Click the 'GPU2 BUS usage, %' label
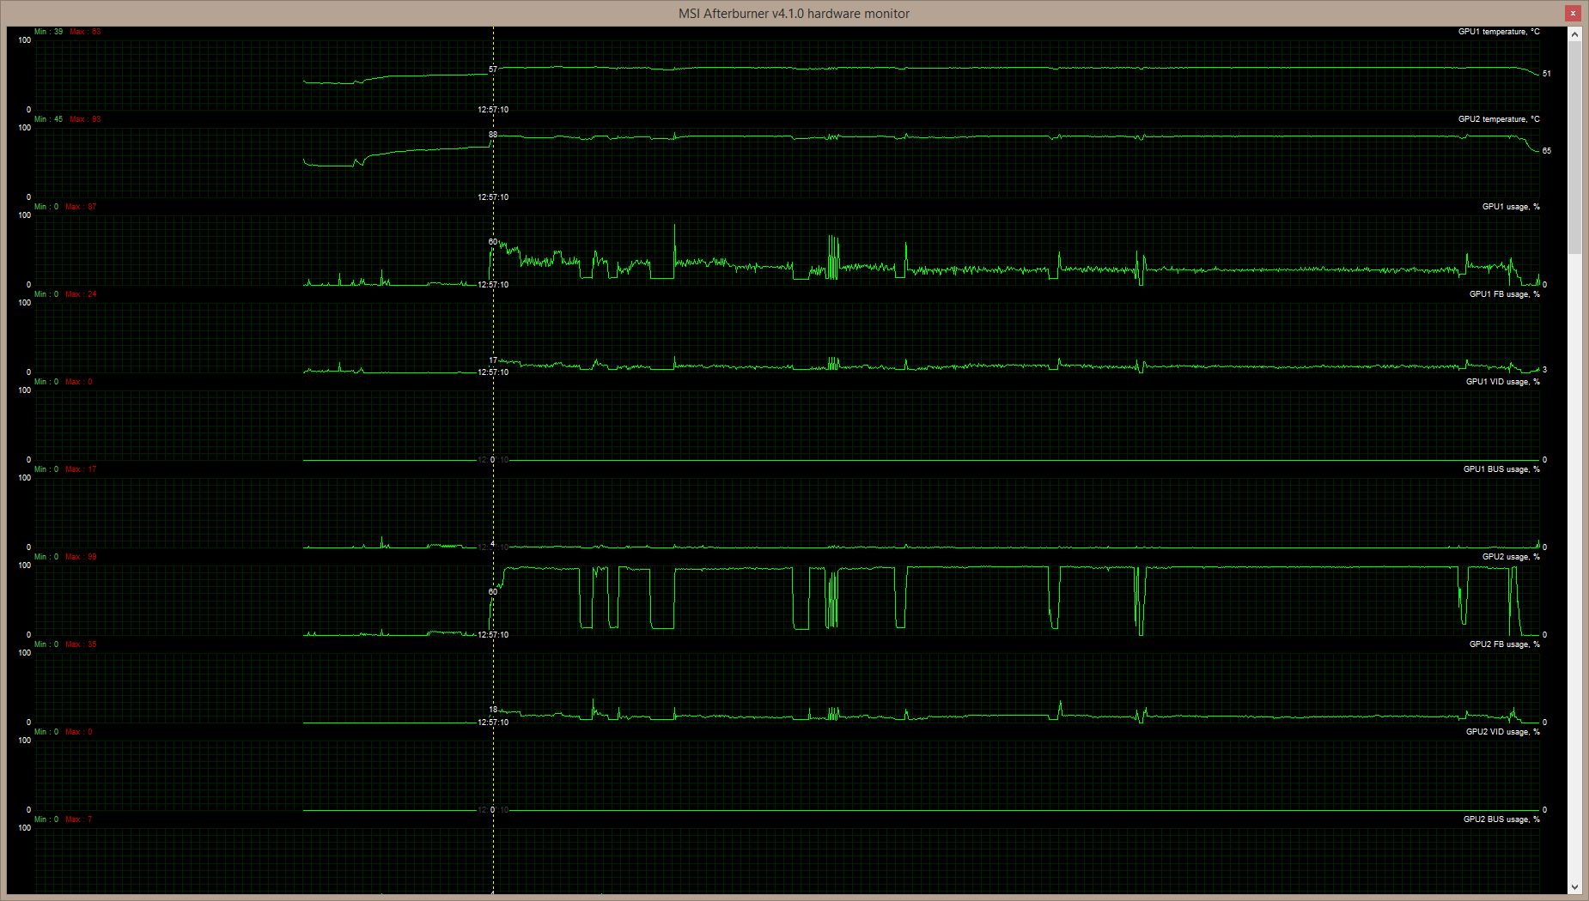The width and height of the screenshot is (1589, 901). [1501, 819]
